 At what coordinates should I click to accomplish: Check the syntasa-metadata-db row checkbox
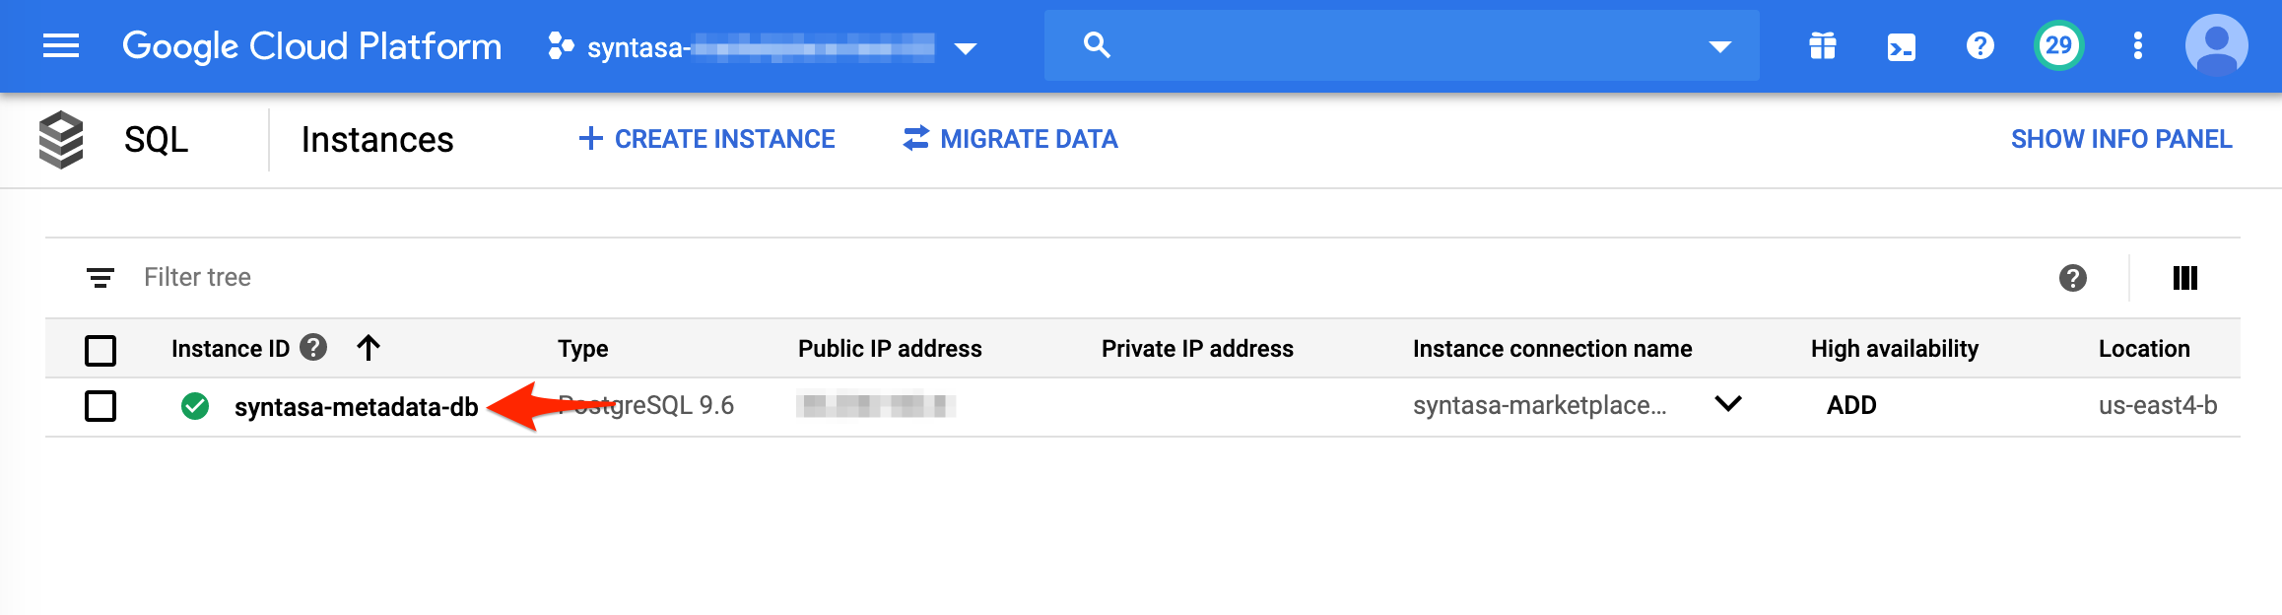101,406
